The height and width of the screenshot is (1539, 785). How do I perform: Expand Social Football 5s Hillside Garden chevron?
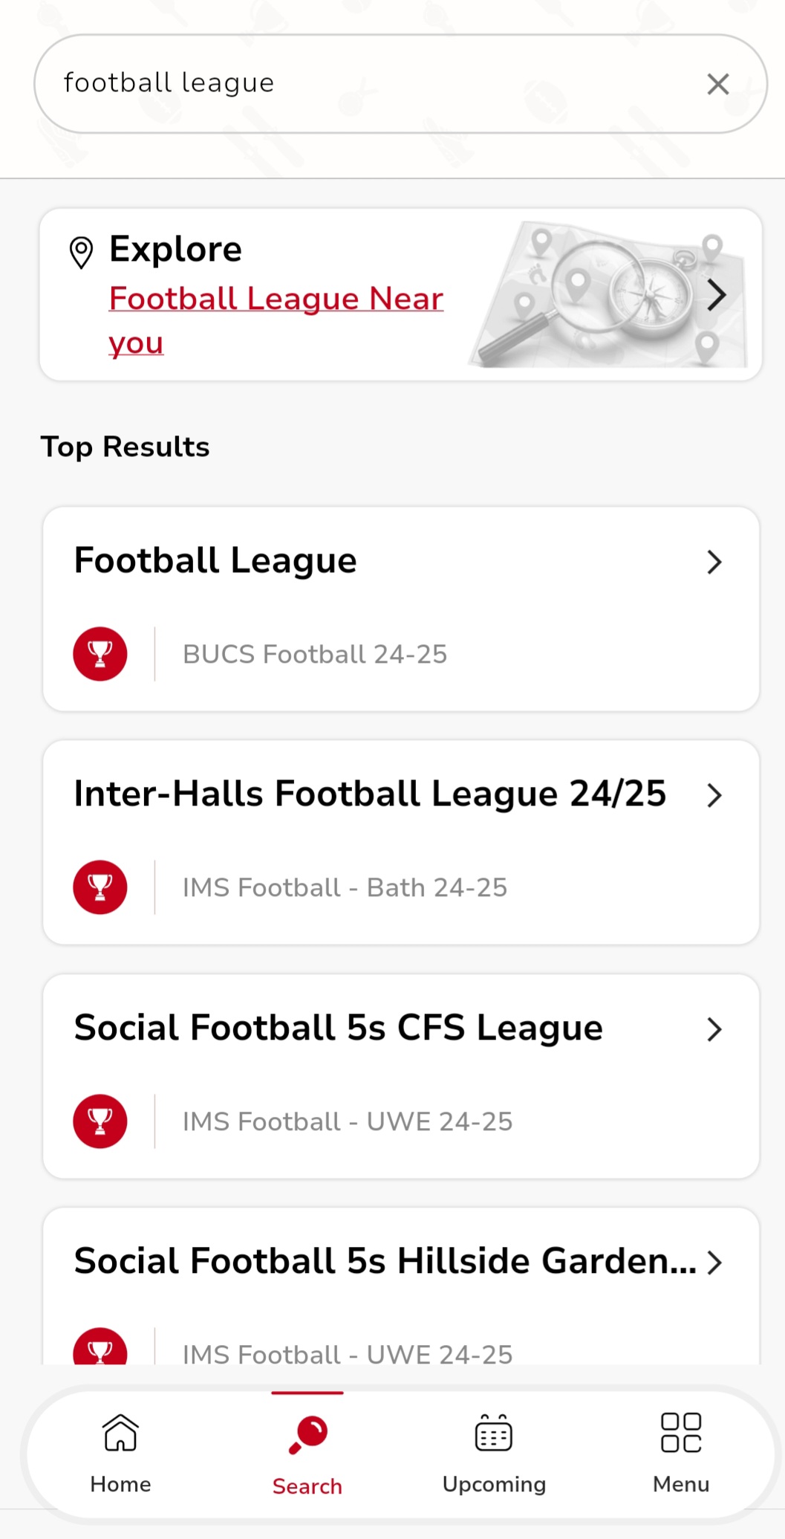point(714,1263)
